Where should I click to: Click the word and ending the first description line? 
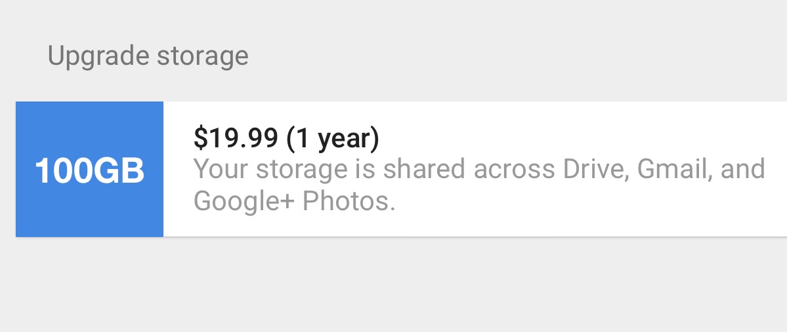coord(743,169)
